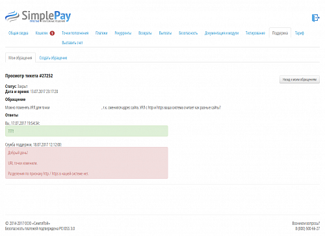Click the red support reply box

coord(86,163)
